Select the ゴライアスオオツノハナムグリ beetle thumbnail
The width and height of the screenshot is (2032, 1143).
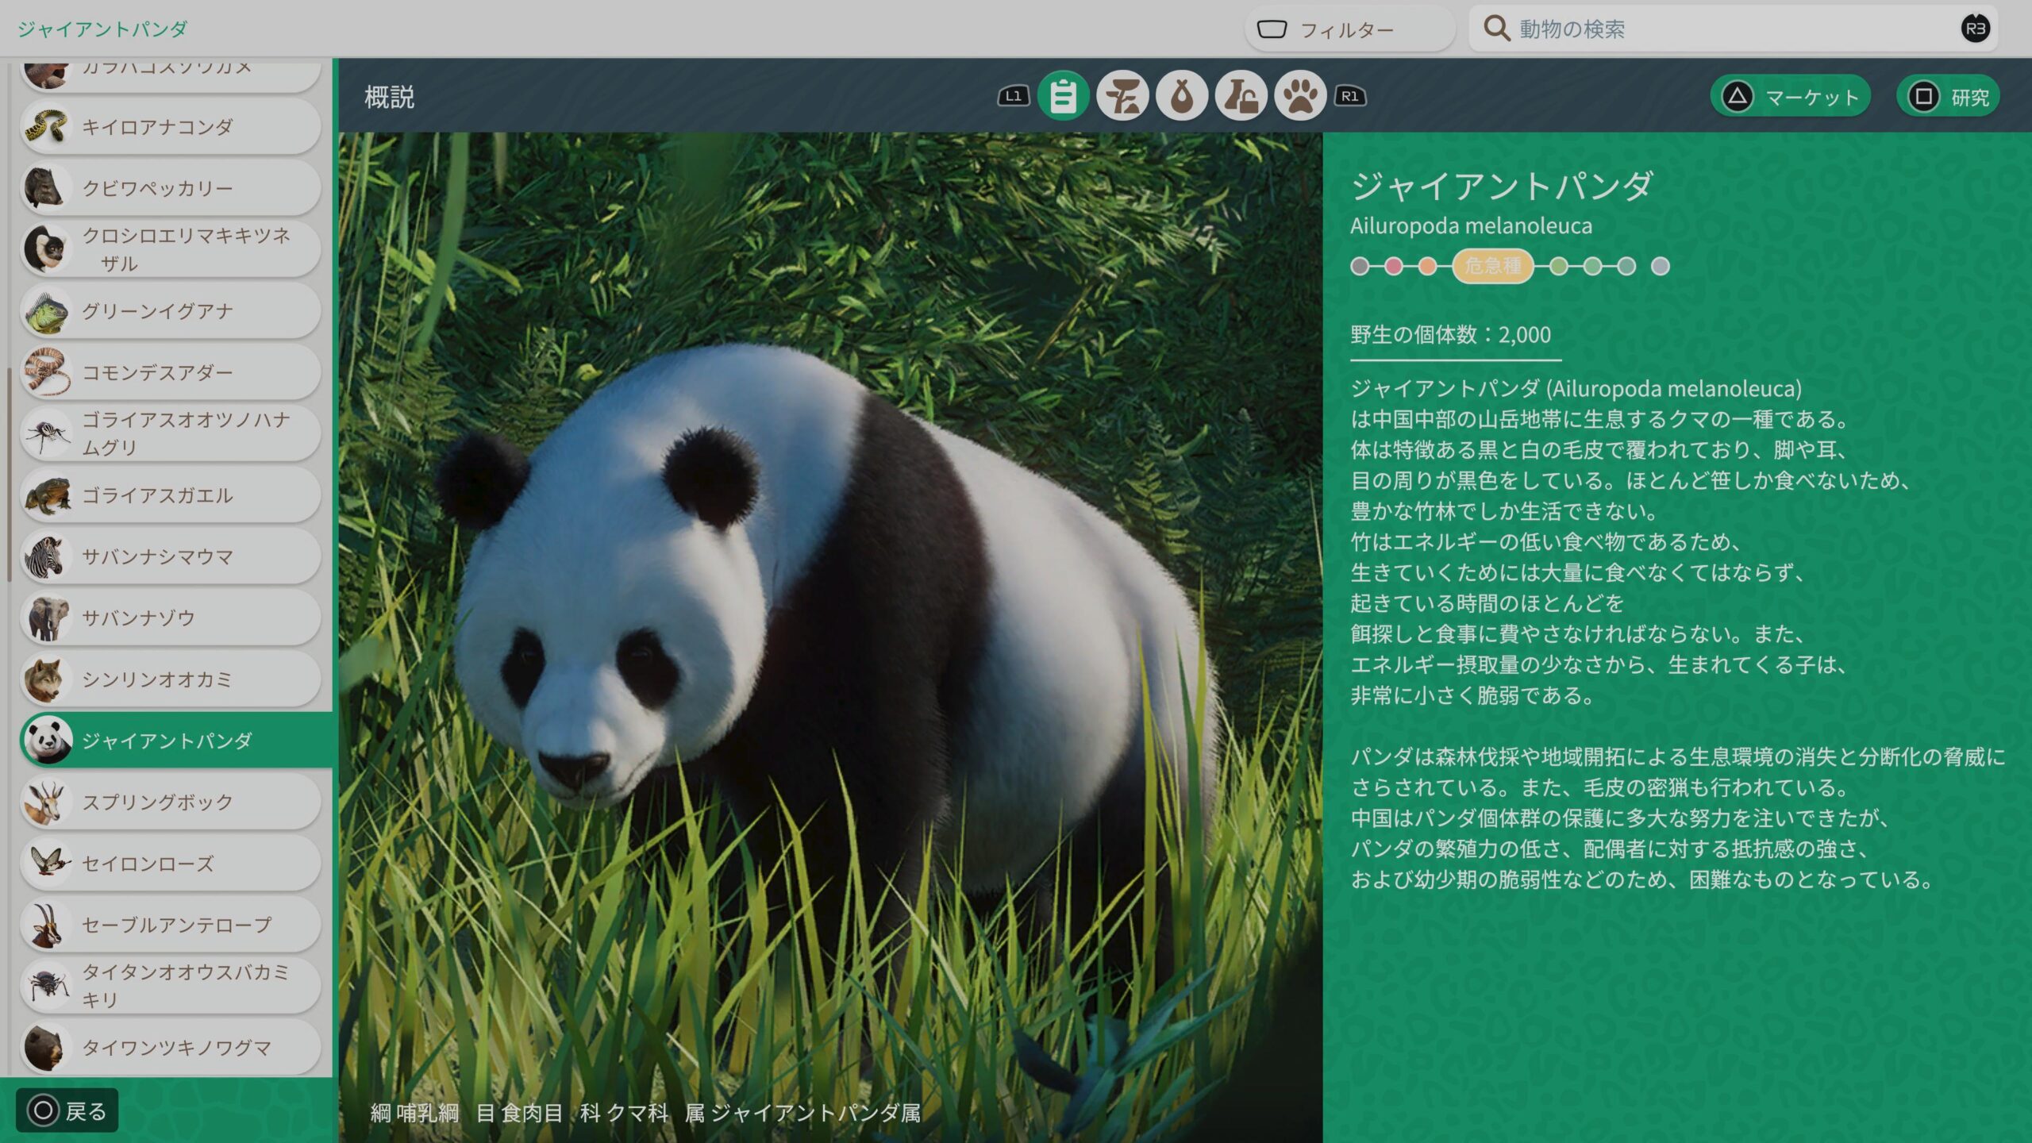pos(45,433)
